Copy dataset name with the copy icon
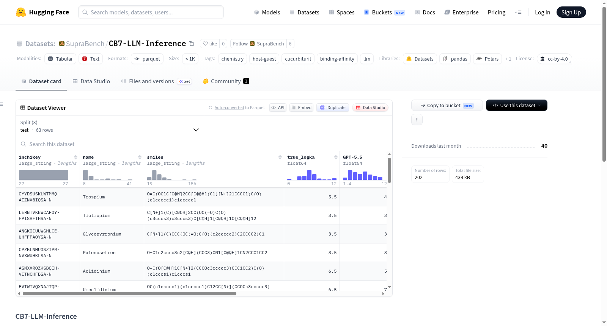607x326 pixels. [192, 44]
